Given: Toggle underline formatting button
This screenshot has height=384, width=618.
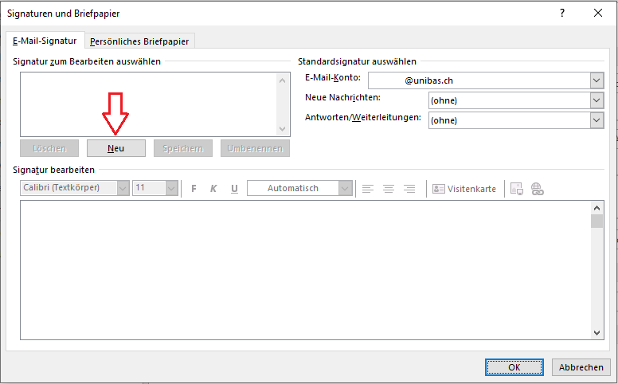Looking at the screenshot, I should pos(234,189).
